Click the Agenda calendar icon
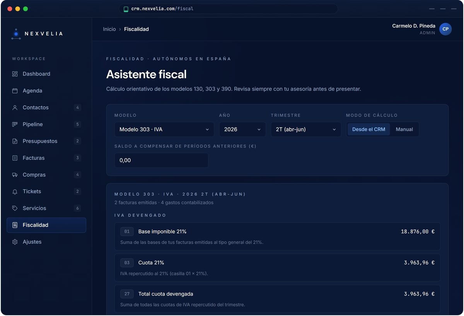This screenshot has height=316, width=464. tap(15, 91)
